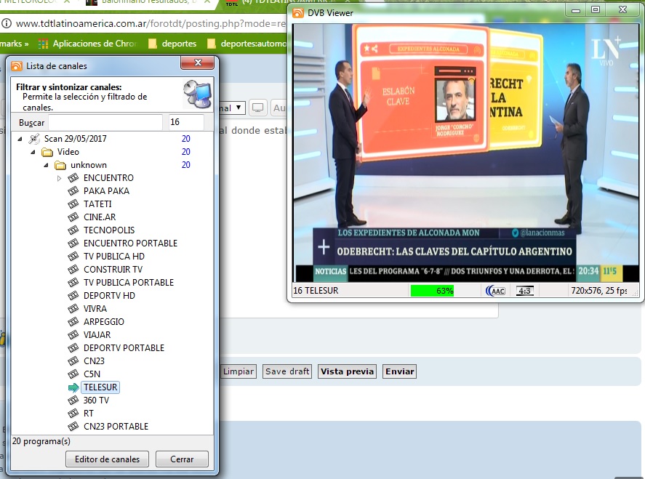The image size is (645, 479).
Task: Select the TV PUBLICA HD channel
Action: coord(114,256)
